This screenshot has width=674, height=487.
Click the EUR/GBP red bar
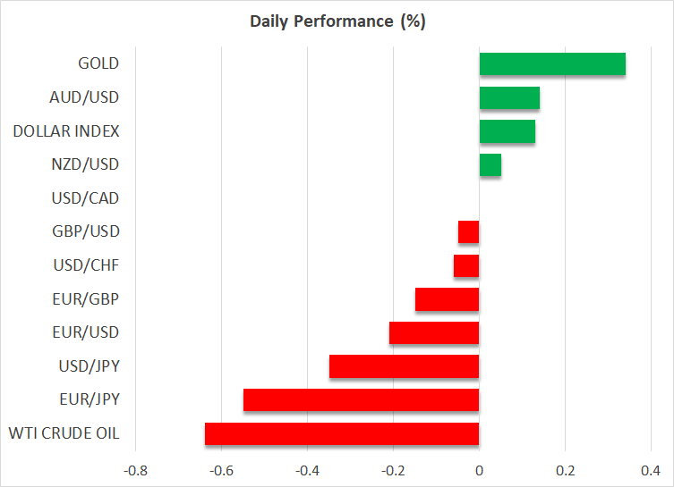coord(448,299)
